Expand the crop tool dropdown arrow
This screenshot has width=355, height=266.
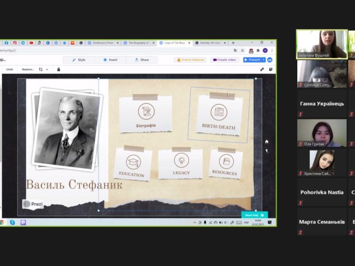click(47, 69)
